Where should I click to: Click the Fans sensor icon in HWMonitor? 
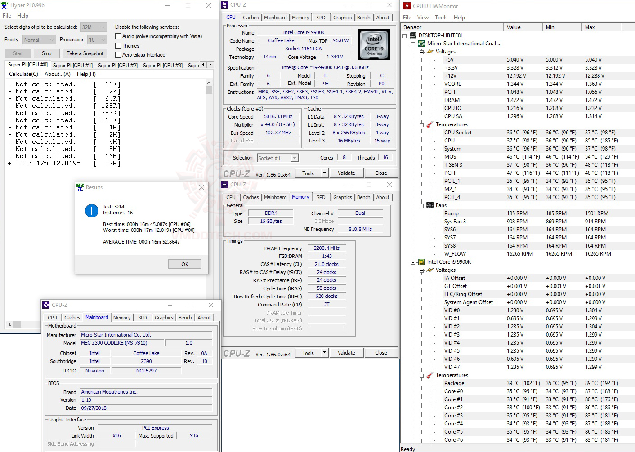coord(429,205)
